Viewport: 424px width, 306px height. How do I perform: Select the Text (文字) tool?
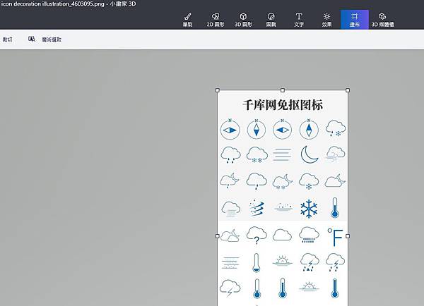pos(299,20)
